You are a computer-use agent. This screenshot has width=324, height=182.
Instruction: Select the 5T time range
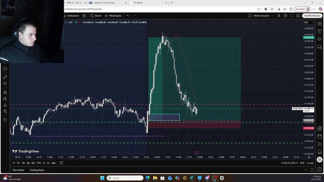pyautogui.click(x=18, y=163)
